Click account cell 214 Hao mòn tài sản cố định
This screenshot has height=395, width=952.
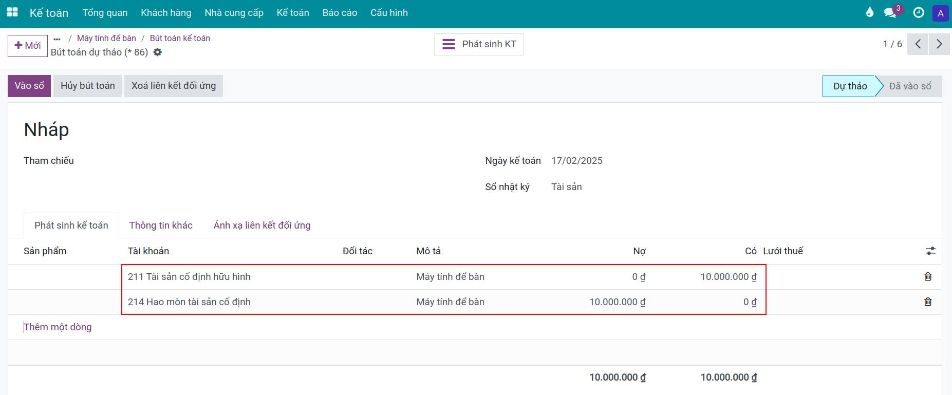tap(189, 302)
